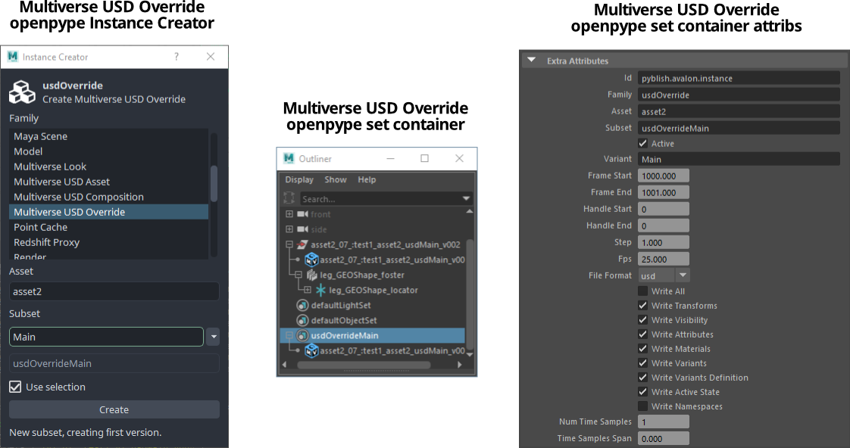The width and height of the screenshot is (850, 448).
Task: Click the Outliner scroll right arrow
Action: coord(460,365)
